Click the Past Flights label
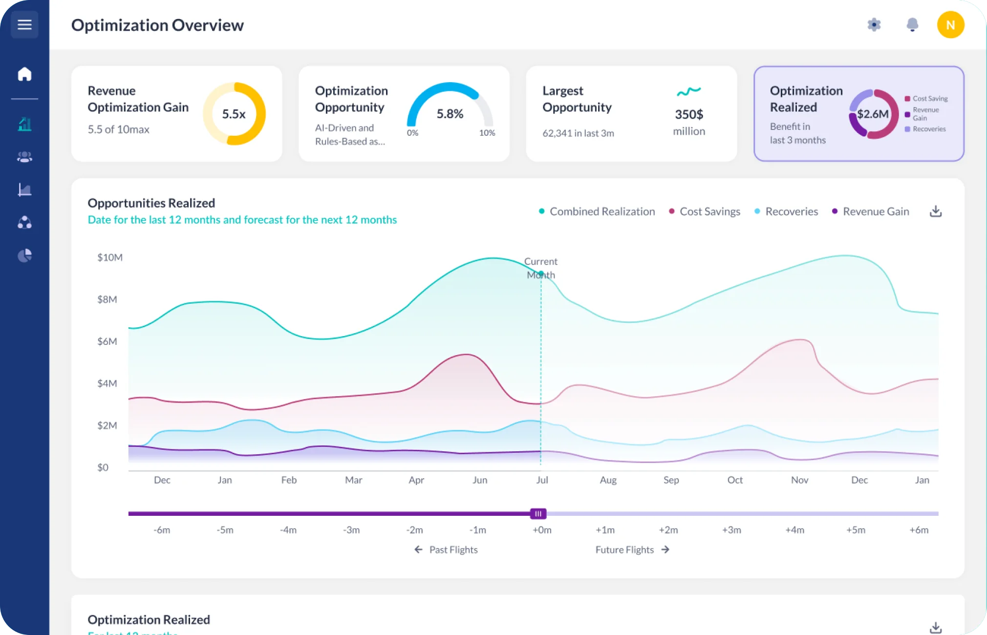 point(453,550)
